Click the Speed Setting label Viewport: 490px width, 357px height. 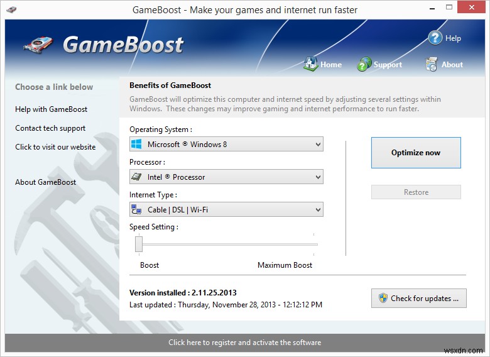(x=154, y=227)
